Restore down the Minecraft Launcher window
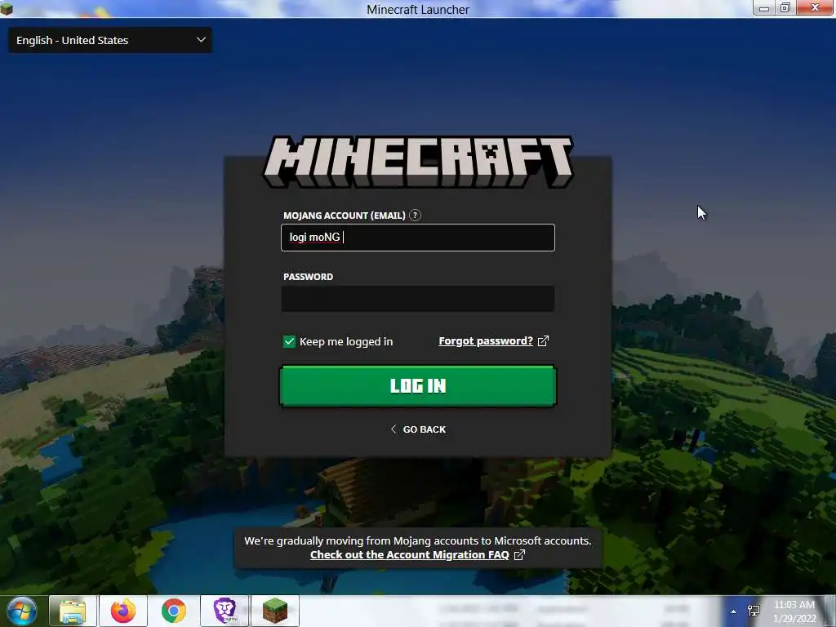The height and width of the screenshot is (627, 836). [x=785, y=8]
